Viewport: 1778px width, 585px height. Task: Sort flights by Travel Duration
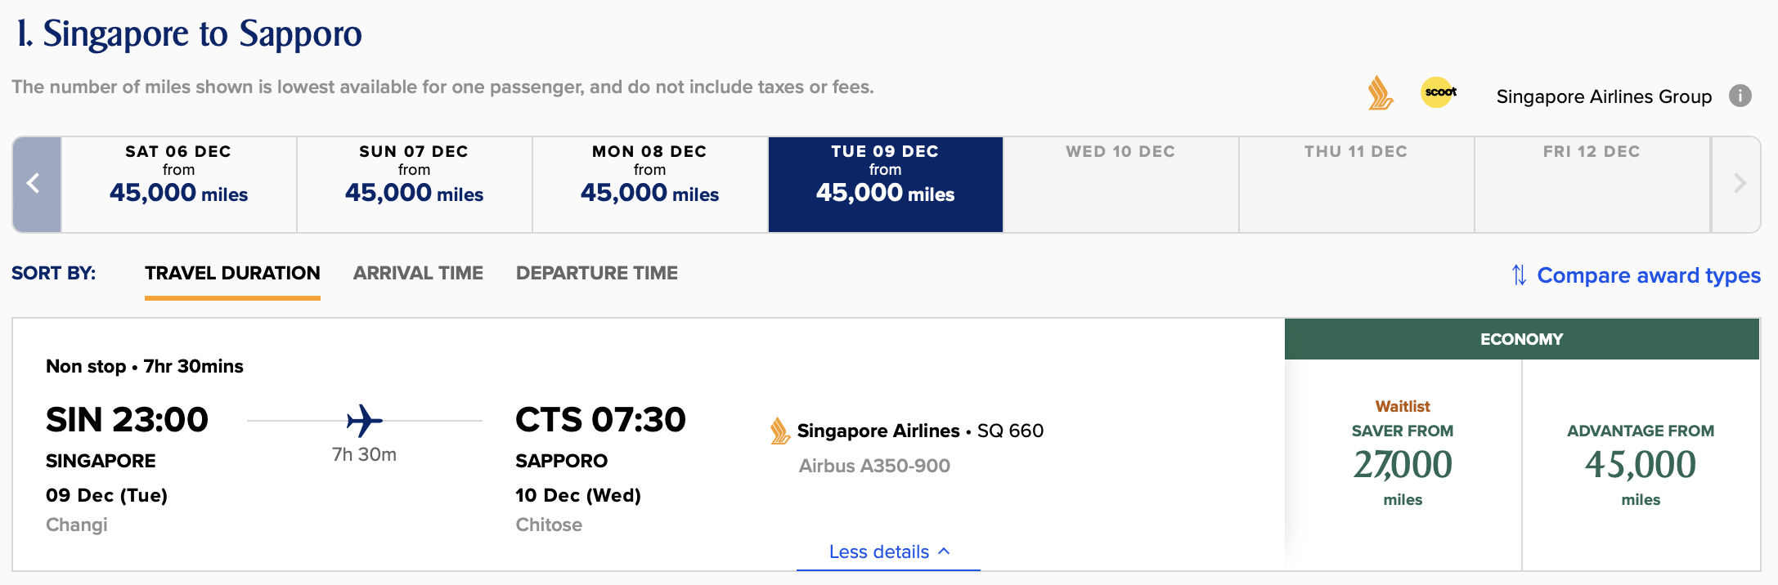[232, 274]
